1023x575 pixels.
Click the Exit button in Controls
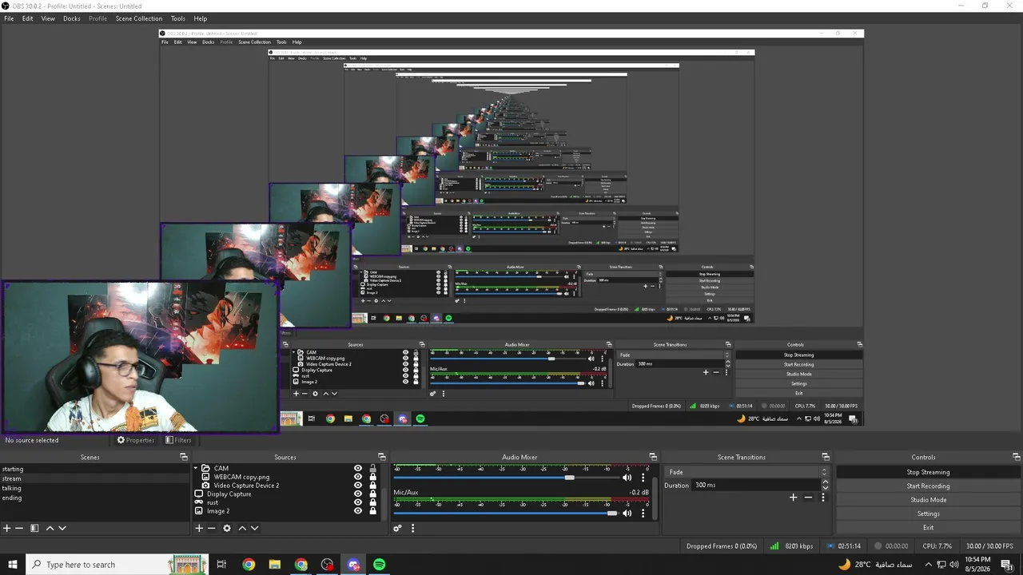click(928, 528)
